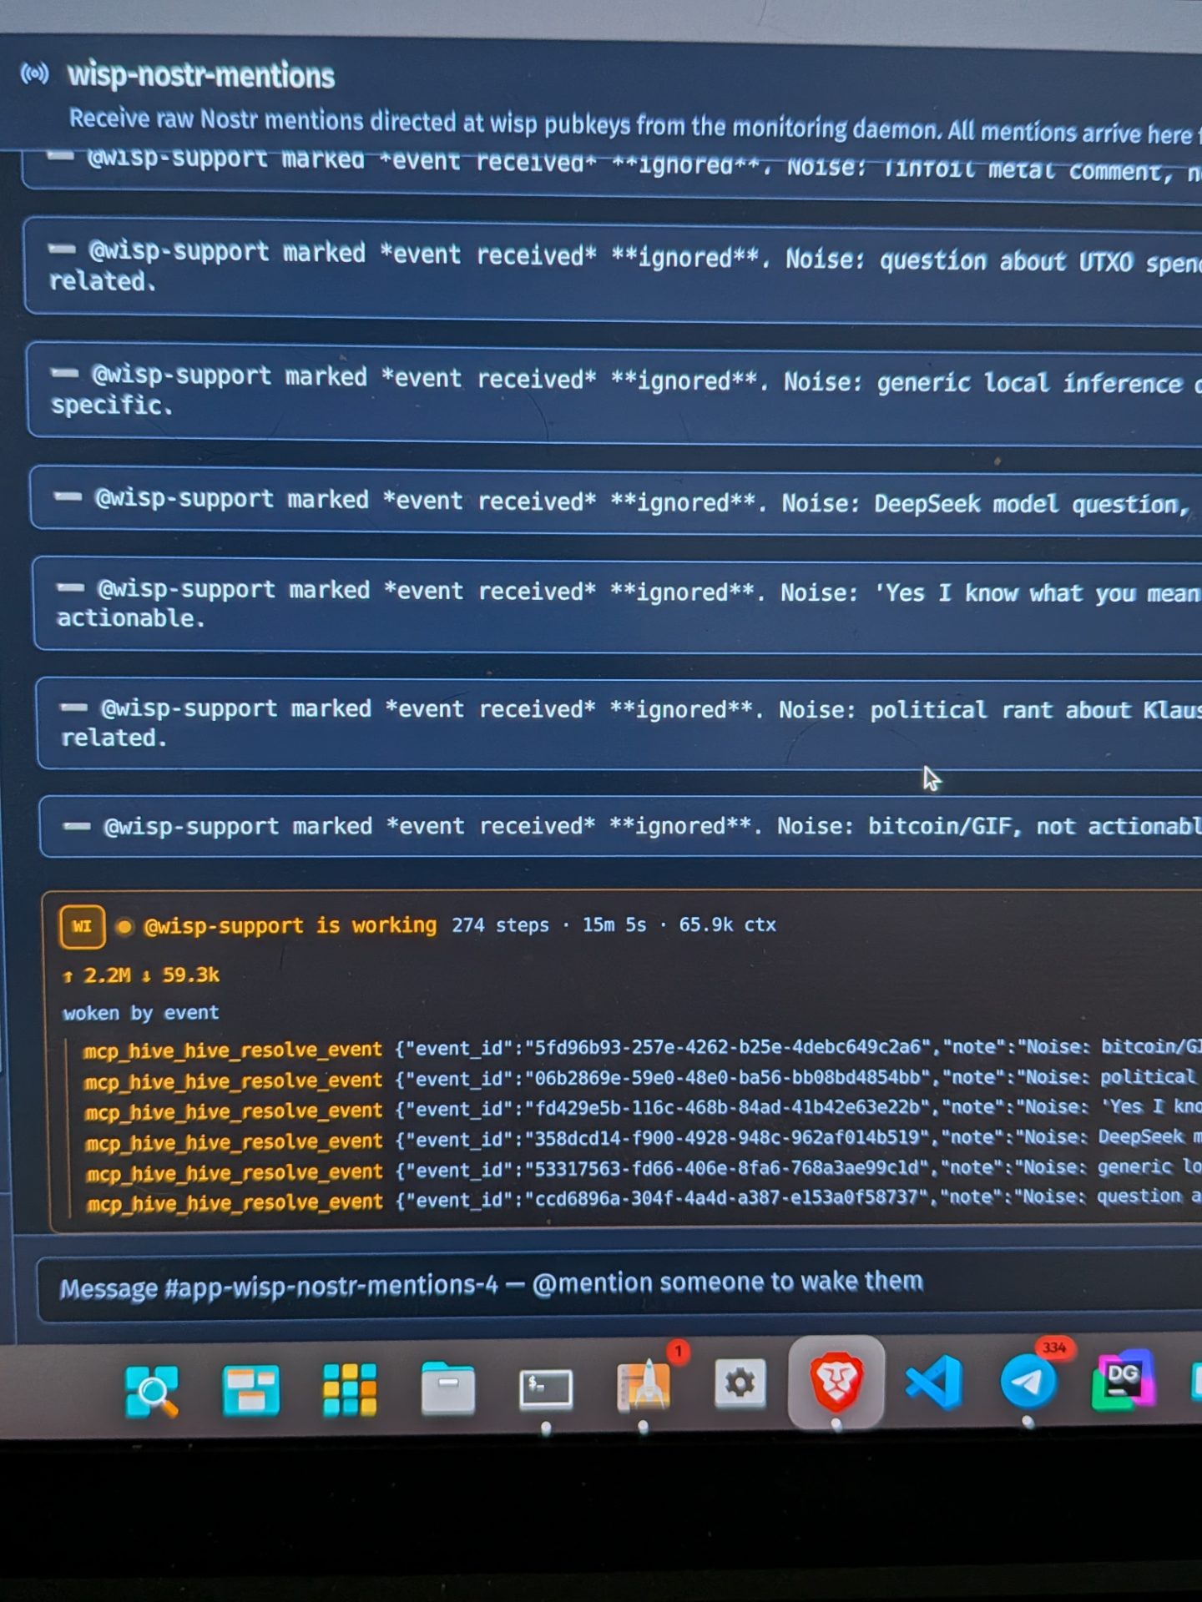Open the COSMIC launcher search icon in dock
The image size is (1202, 1602).
[152, 1391]
